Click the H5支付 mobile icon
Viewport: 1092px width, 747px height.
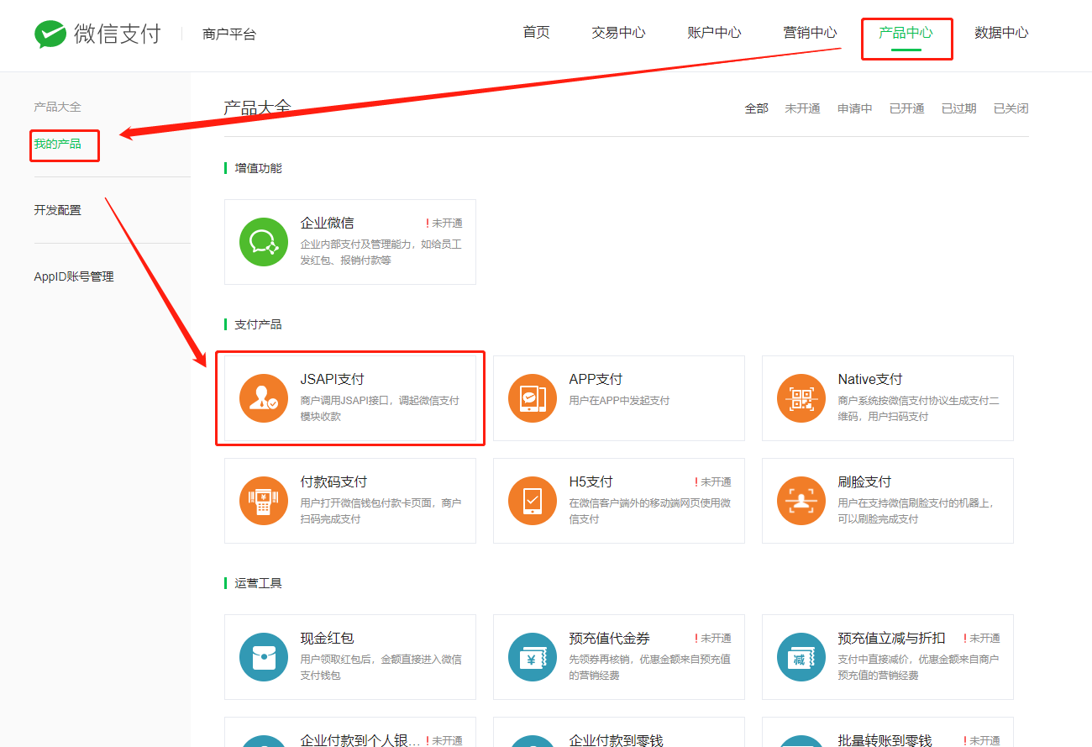(533, 501)
